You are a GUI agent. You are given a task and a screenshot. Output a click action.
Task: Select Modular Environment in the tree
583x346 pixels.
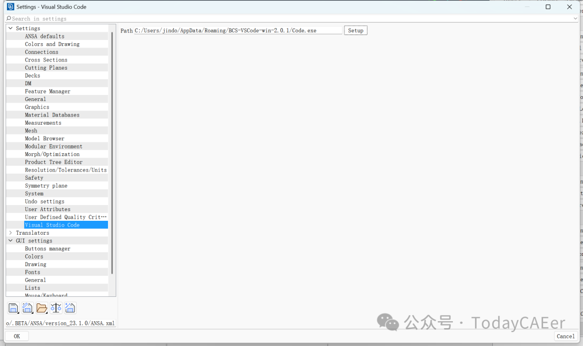tap(53, 146)
